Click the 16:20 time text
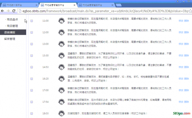The image size is (192, 118). point(45,79)
